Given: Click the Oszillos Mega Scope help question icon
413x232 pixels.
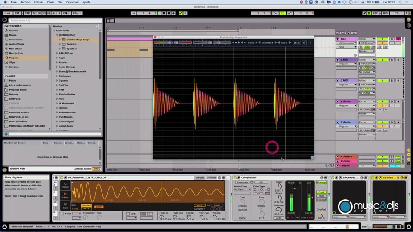Looking at the screenshot, I should (x=310, y=43).
